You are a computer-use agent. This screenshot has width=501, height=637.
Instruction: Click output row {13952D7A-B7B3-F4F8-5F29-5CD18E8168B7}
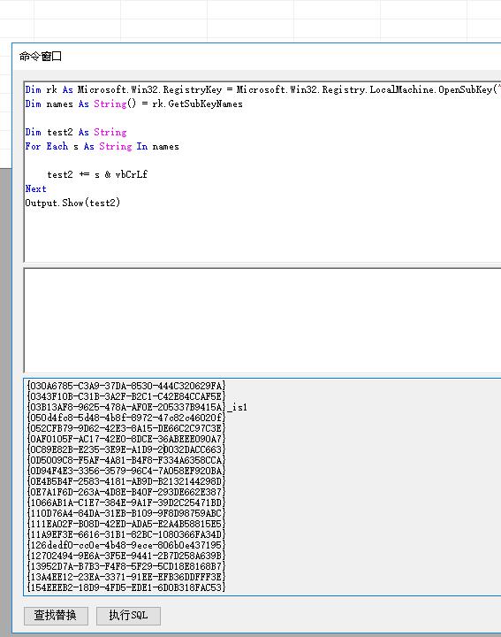[126, 566]
